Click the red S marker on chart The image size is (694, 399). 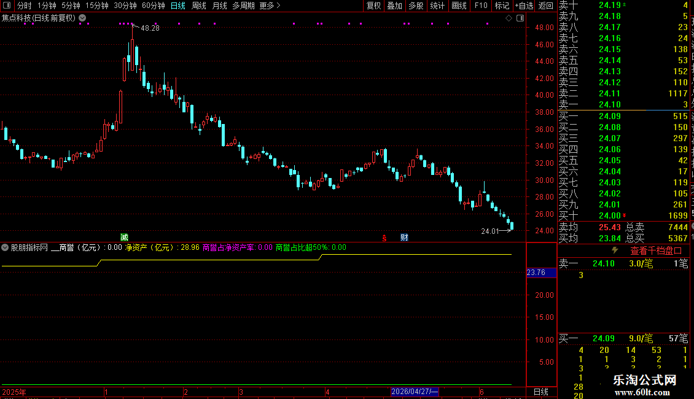click(384, 238)
